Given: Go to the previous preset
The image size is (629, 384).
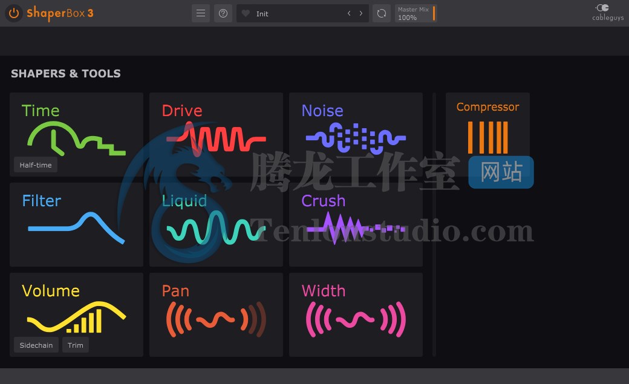Looking at the screenshot, I should pos(349,13).
